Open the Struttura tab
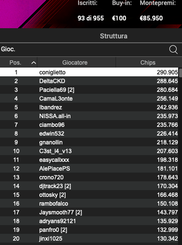 pyautogui.click(x=114, y=36)
